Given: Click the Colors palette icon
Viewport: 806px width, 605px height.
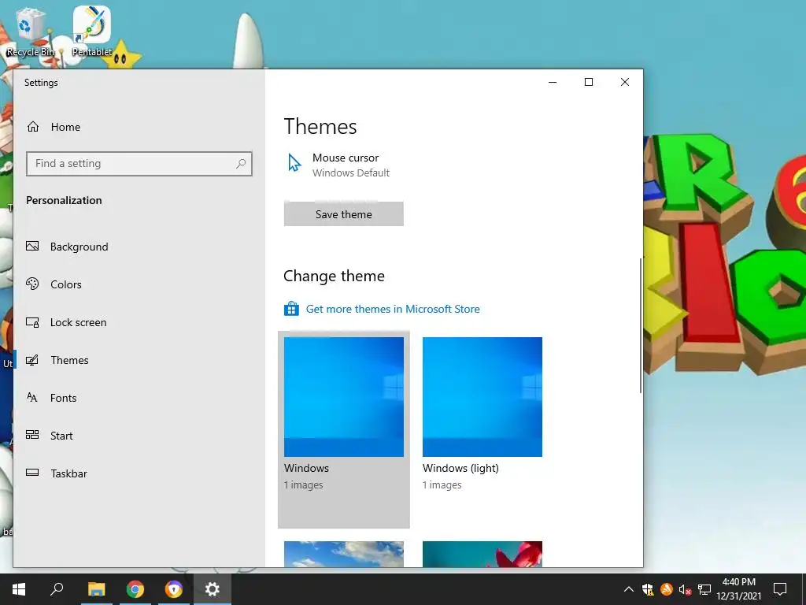Looking at the screenshot, I should [x=32, y=284].
